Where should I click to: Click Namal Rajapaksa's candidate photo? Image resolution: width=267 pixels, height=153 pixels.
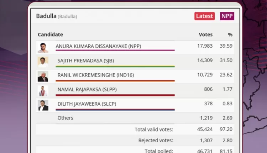coord(43,91)
